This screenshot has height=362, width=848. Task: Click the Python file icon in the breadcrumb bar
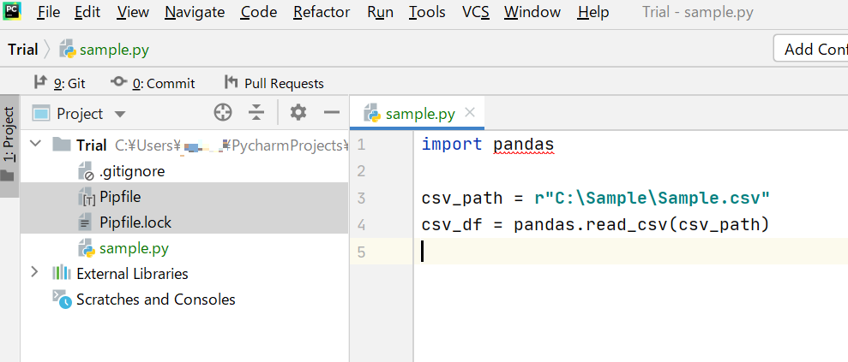pos(68,49)
